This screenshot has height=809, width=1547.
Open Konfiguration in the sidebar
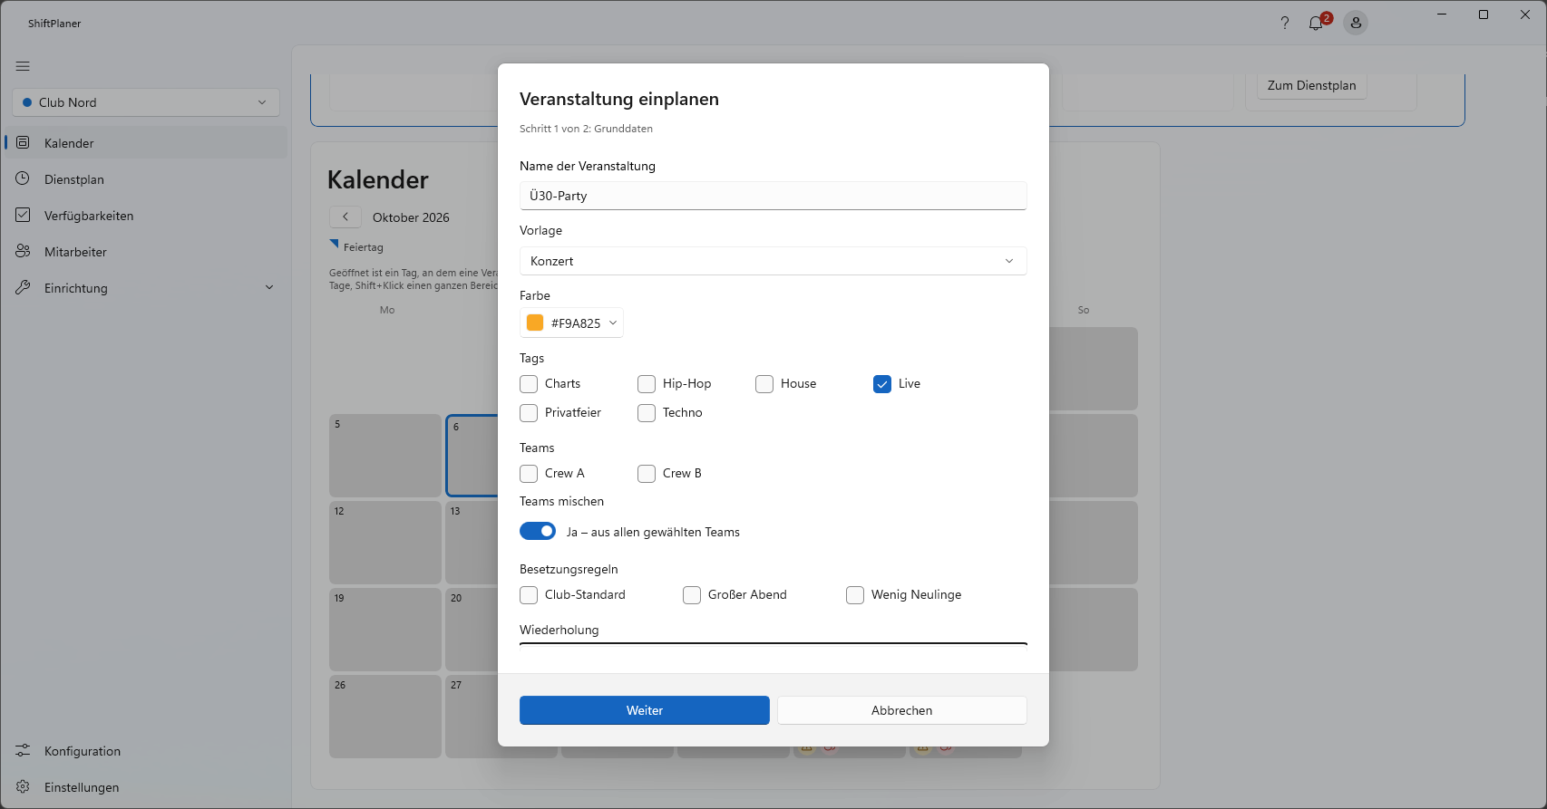click(146, 751)
